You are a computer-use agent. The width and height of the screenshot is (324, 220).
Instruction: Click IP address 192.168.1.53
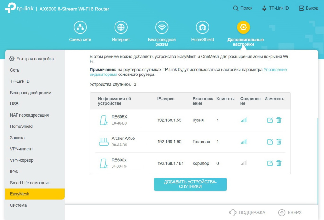169,120
